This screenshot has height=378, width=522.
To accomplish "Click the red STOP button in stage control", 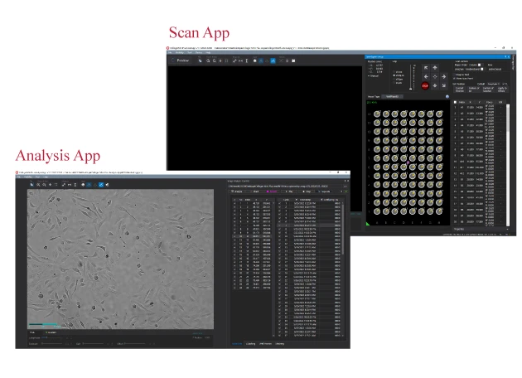I will (425, 85).
